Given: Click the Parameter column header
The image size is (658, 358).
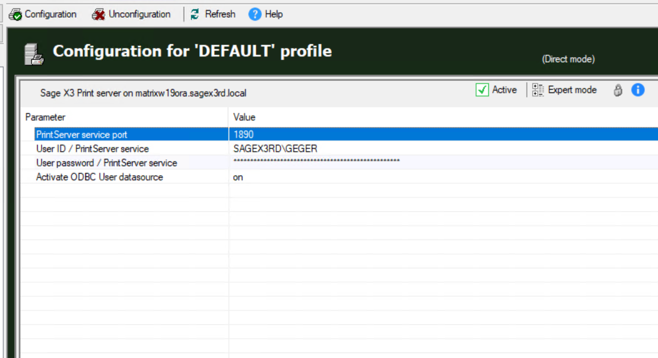Looking at the screenshot, I should click(124, 117).
